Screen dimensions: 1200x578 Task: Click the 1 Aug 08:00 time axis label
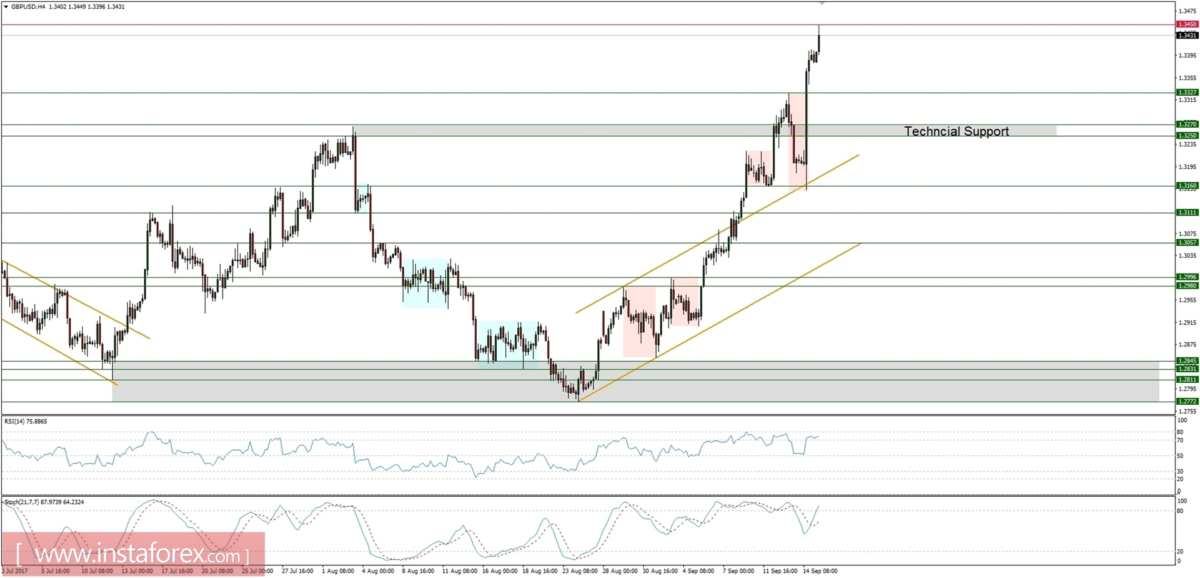click(338, 571)
